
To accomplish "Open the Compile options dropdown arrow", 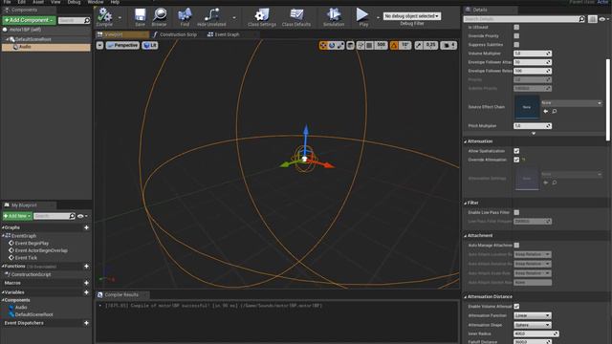I will pyautogui.click(x=120, y=17).
